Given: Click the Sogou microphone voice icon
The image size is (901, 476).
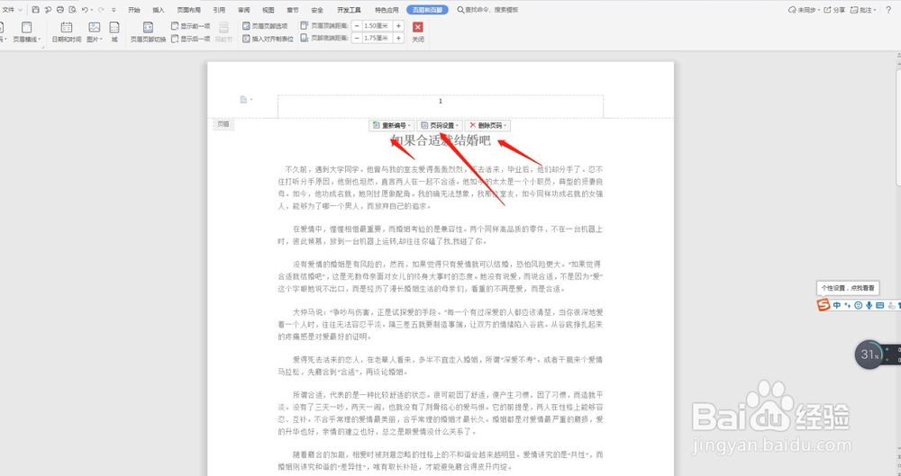Looking at the screenshot, I should [869, 305].
